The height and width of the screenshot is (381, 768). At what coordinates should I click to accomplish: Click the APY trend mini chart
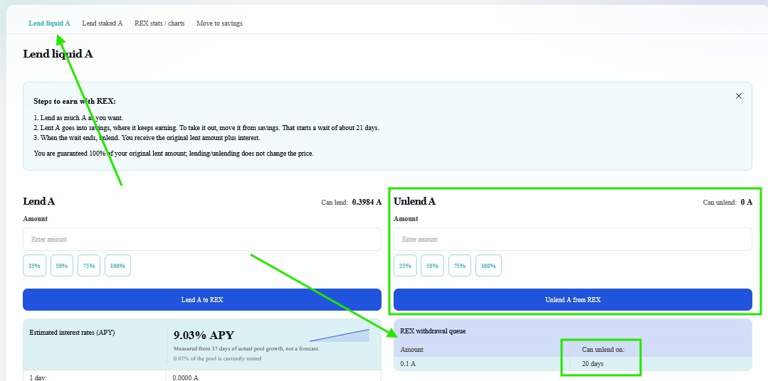pos(340,336)
